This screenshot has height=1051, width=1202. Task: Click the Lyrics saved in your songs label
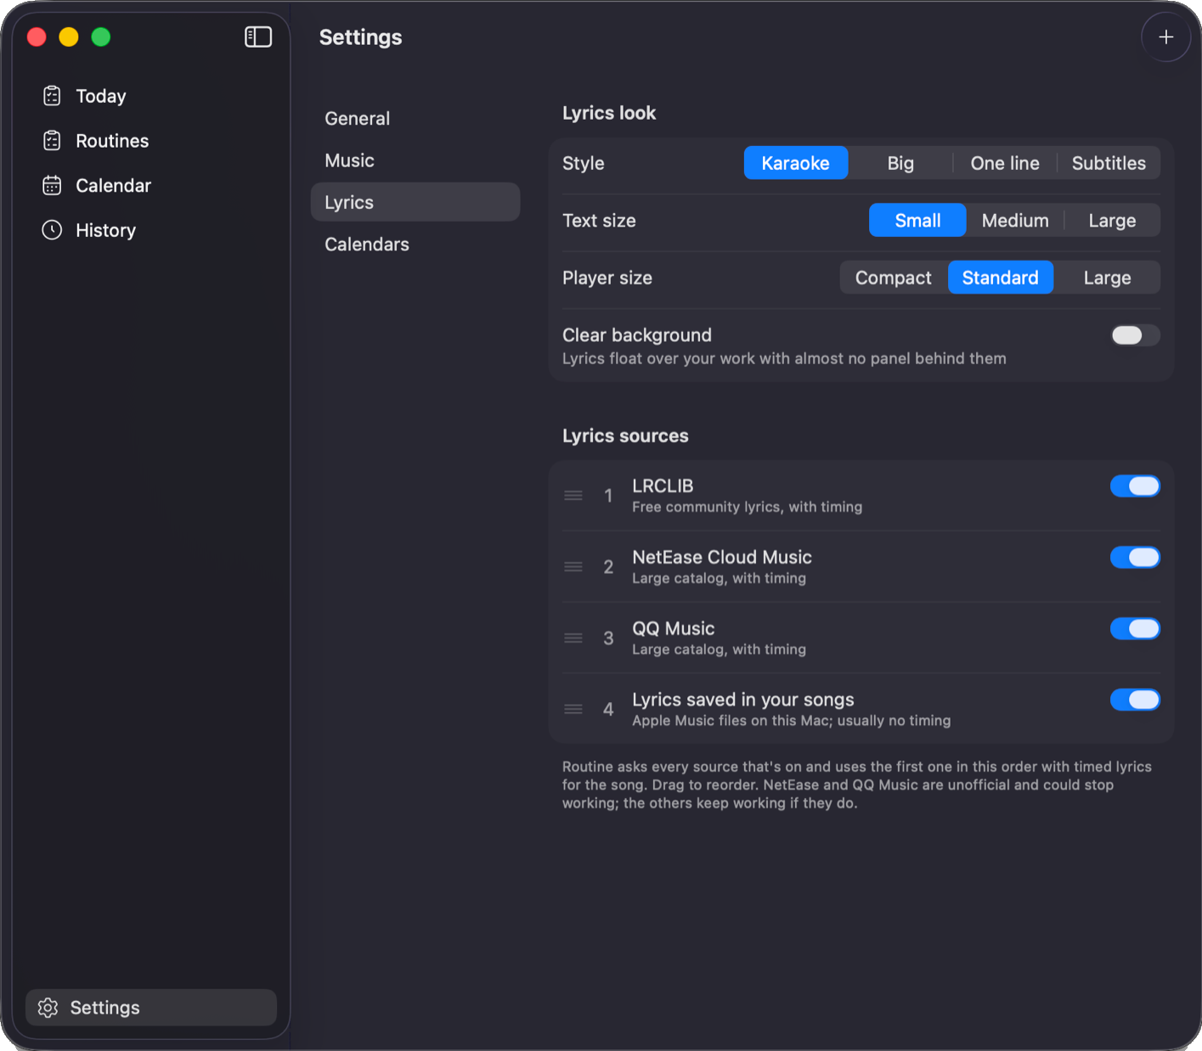point(743,700)
